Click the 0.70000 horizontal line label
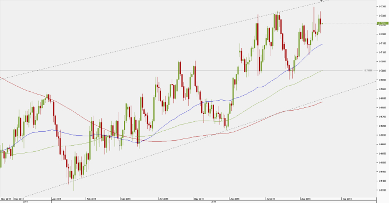Screen dimensions: 389x203 point(368,71)
